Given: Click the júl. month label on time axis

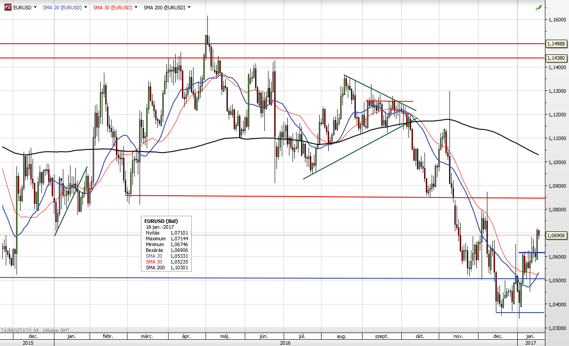Looking at the screenshot, I should pyautogui.click(x=301, y=336).
